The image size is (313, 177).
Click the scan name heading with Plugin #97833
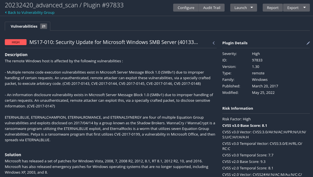64,5
